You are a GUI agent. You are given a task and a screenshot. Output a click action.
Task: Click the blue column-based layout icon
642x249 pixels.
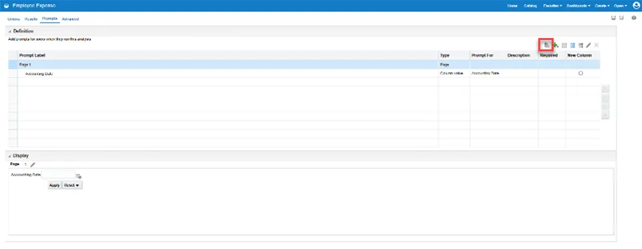click(x=572, y=45)
